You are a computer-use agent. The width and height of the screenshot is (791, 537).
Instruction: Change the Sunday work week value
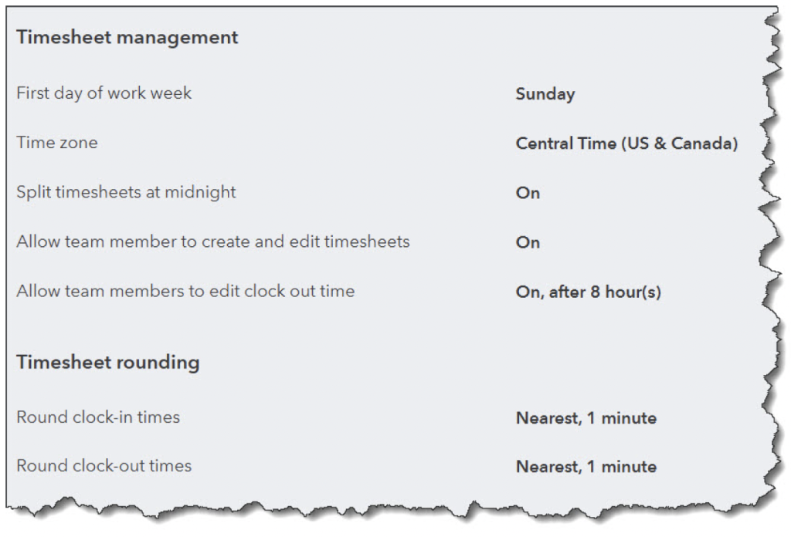click(x=545, y=94)
